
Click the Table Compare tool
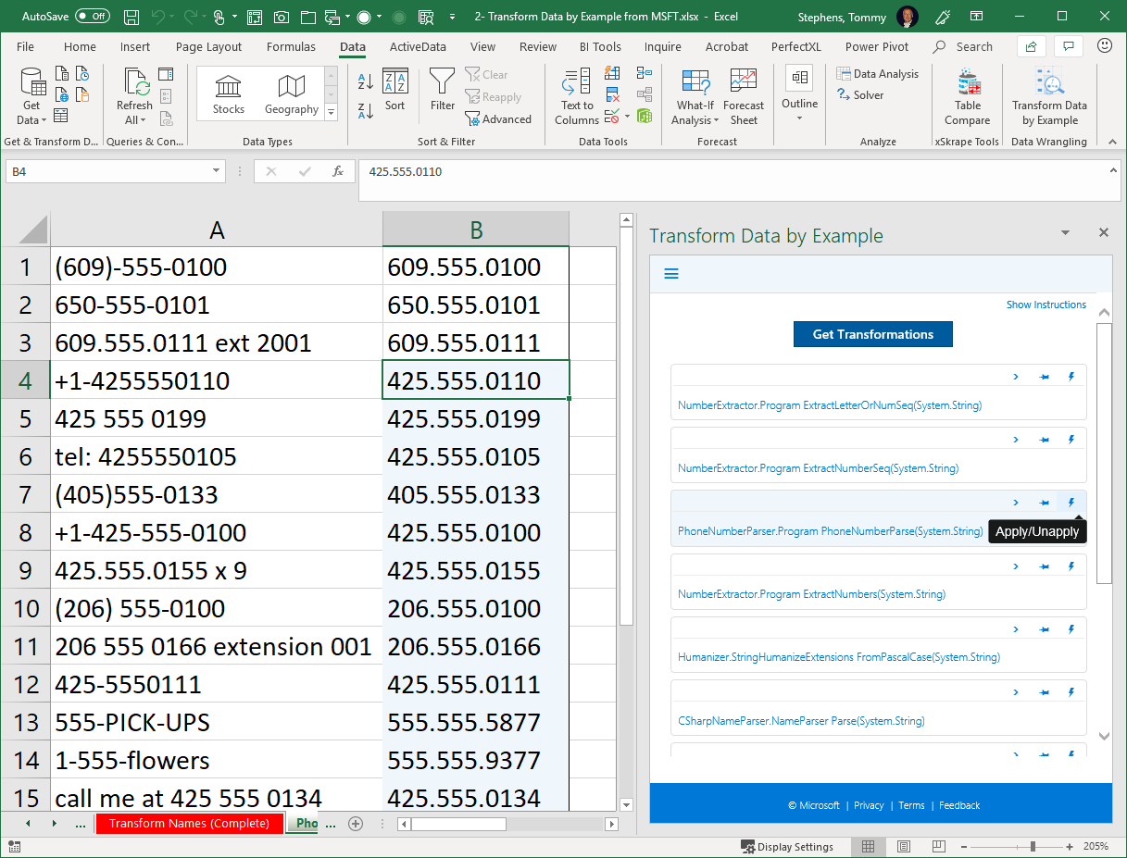pos(968,96)
